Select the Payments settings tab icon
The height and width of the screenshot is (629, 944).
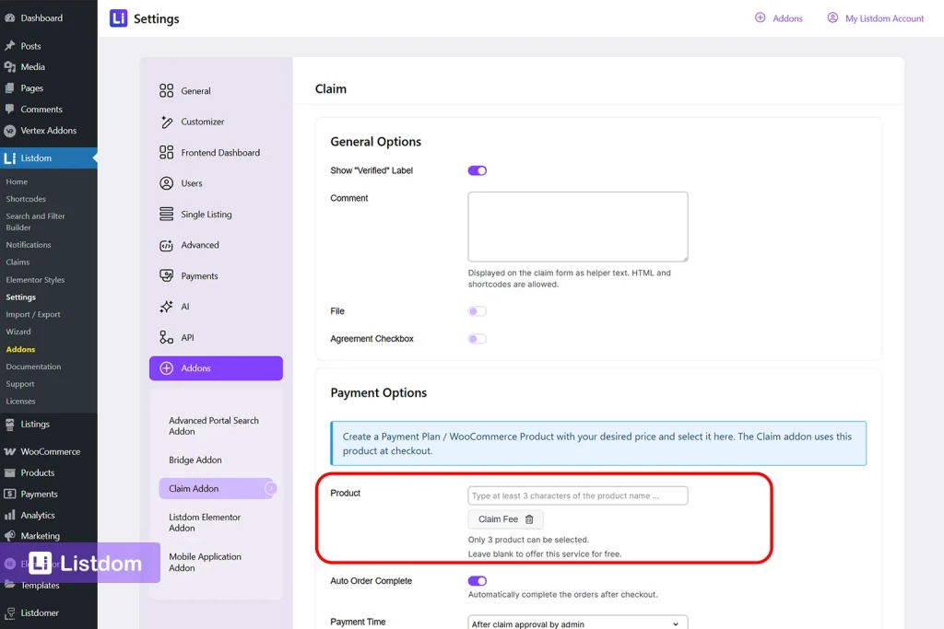tap(166, 275)
